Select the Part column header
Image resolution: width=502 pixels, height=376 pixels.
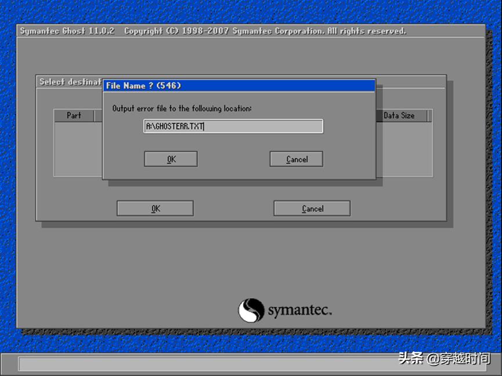(x=74, y=115)
